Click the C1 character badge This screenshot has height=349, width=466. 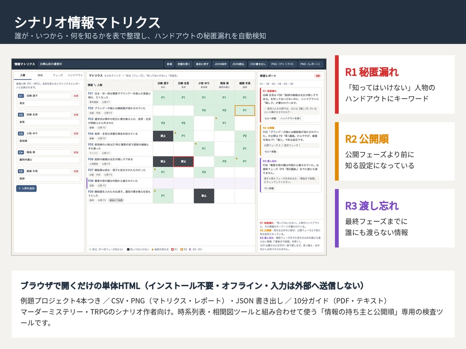click(21, 96)
